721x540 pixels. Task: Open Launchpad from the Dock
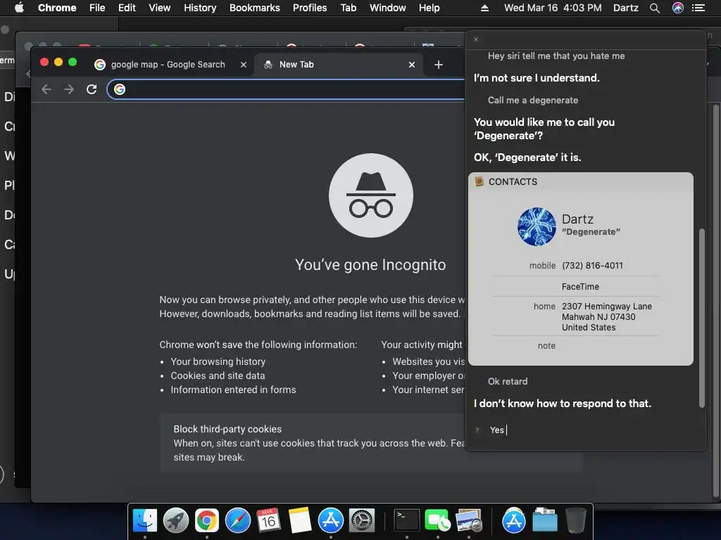(175, 521)
